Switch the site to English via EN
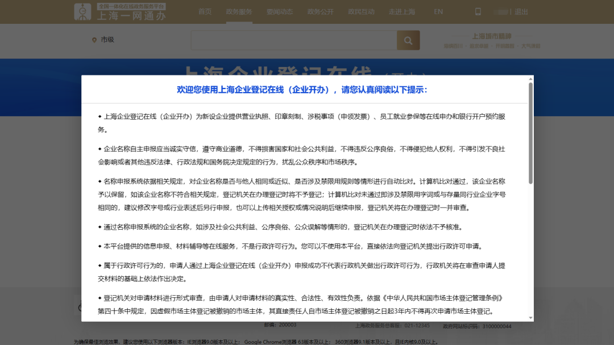614x345 pixels. pyautogui.click(x=438, y=11)
